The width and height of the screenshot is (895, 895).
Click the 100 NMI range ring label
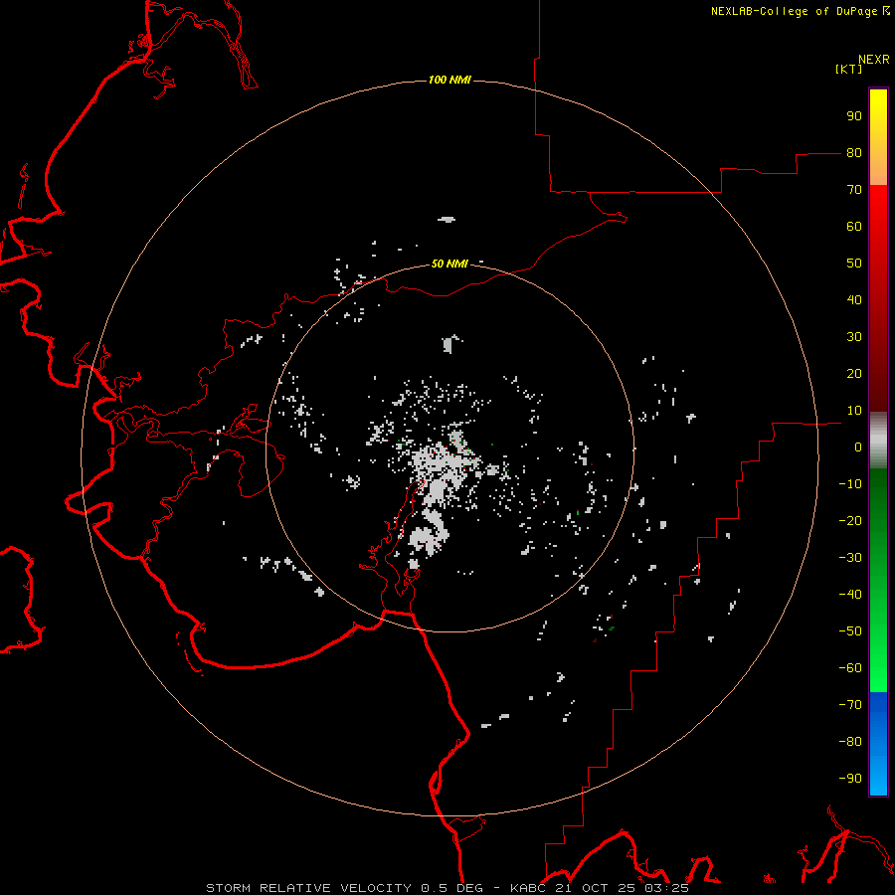pos(449,80)
